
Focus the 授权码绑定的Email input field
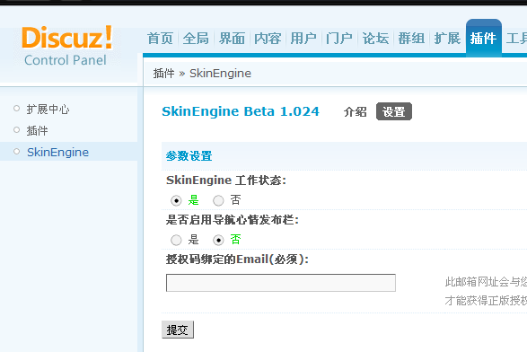click(281, 283)
